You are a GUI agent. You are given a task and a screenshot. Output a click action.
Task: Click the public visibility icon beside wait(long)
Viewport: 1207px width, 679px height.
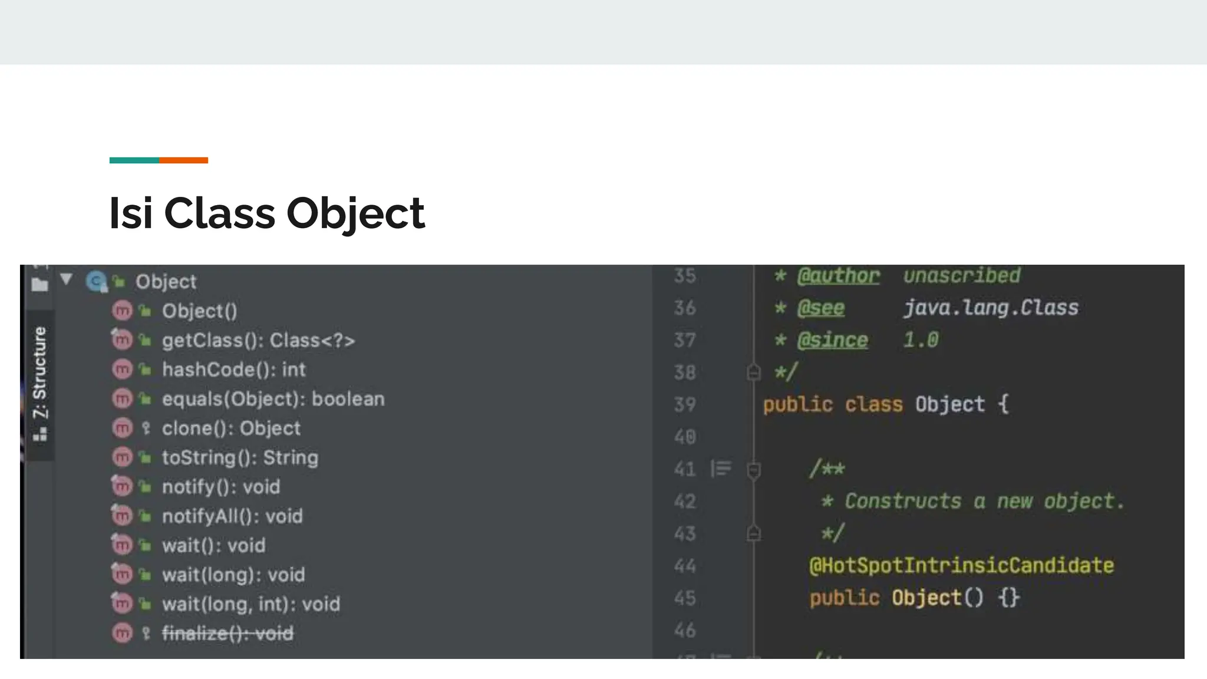(145, 575)
